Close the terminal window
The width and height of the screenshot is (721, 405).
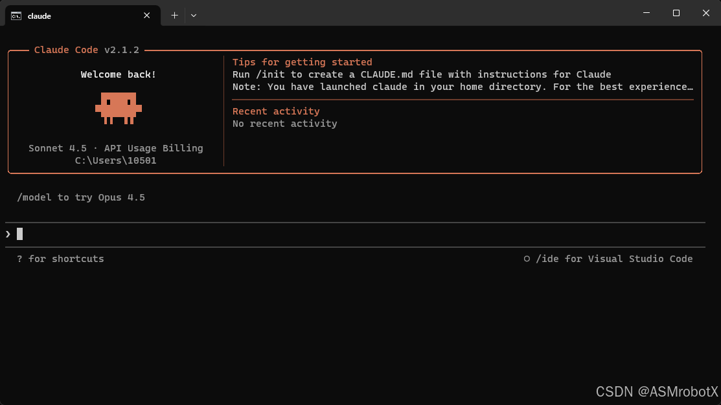coord(706,13)
